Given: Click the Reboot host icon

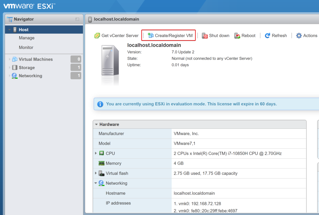Looking at the screenshot, I should [237, 36].
